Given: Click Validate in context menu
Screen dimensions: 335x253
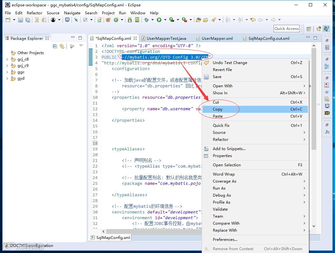Looking at the screenshot, I should [255, 209].
